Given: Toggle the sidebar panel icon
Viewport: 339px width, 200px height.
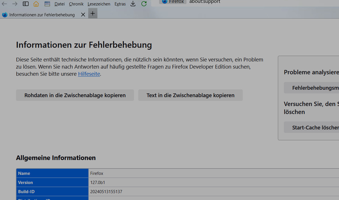Looking at the screenshot, I should coord(26,4).
